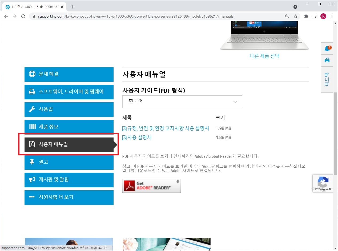Open the 피드백 vertical feedback tab
This screenshot has height=251, width=338.
(x=327, y=79)
